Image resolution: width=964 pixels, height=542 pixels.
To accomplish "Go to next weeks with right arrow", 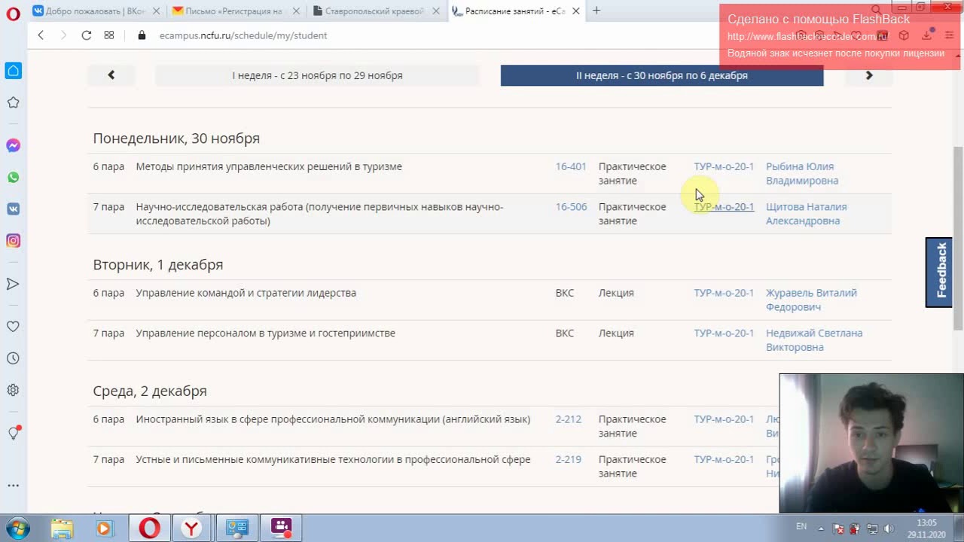I will click(x=868, y=75).
